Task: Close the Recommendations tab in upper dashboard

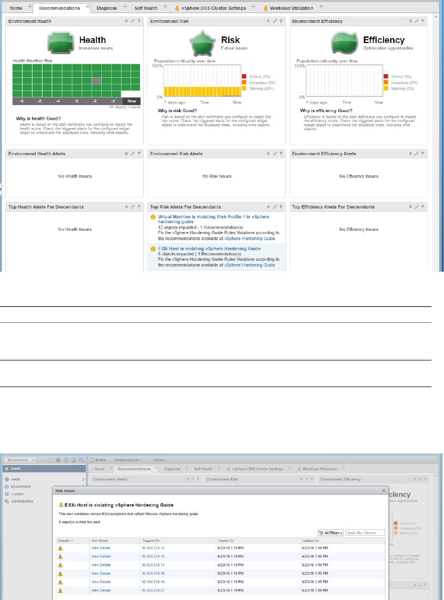Action: pos(88,7)
